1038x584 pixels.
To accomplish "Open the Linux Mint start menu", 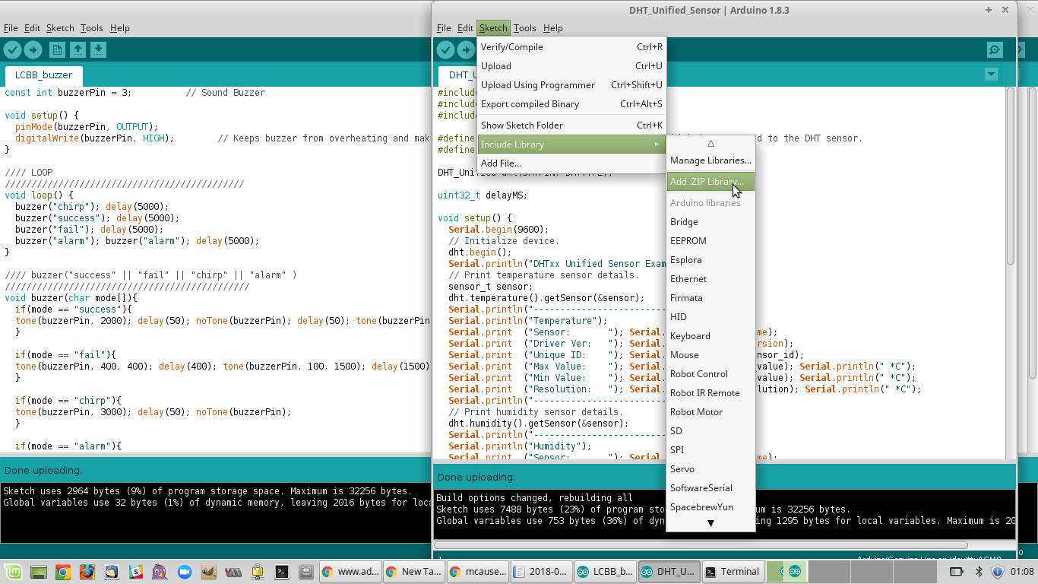I will [x=13, y=571].
